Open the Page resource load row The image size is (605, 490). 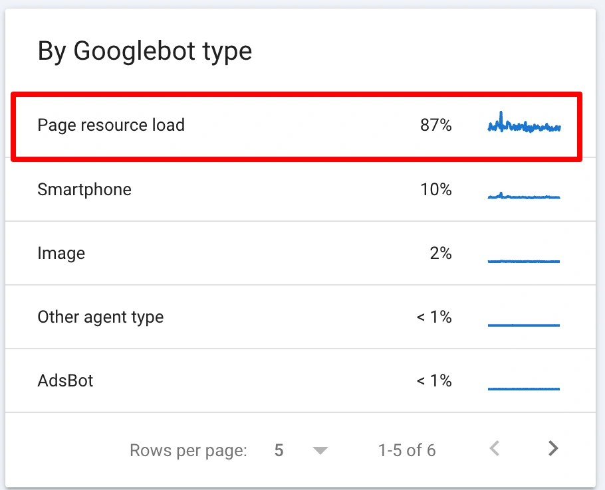111,125
